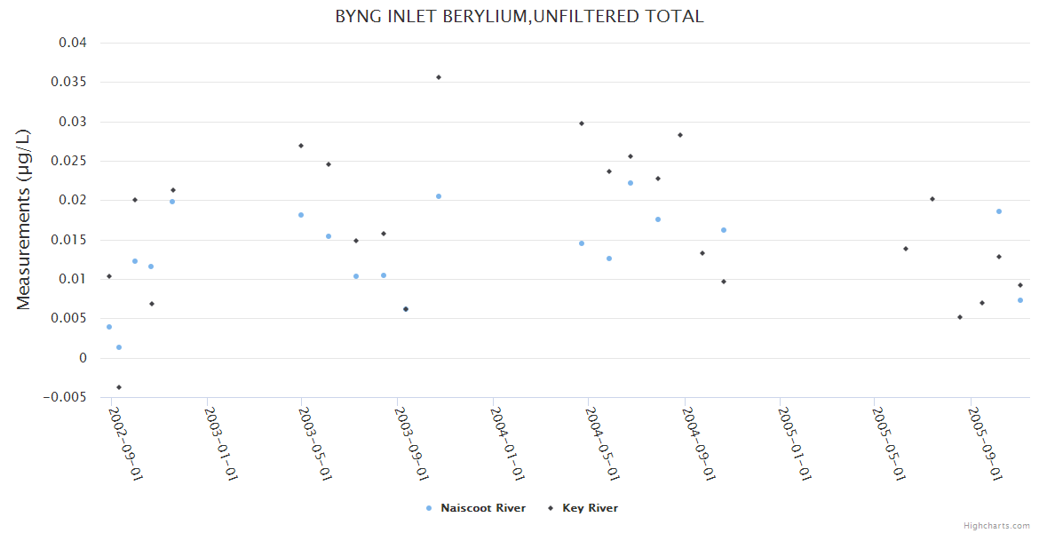
Task: Click the highest Naiscoot River point near 0.022
Action: 631,183
